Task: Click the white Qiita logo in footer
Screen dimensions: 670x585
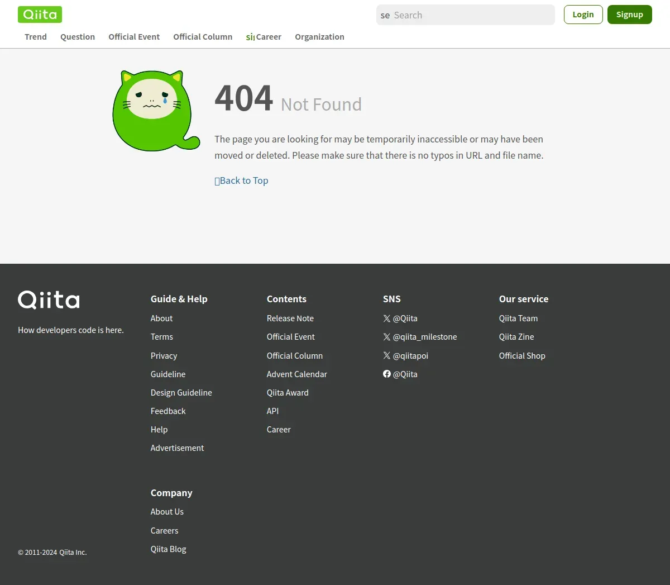Action: (49, 300)
